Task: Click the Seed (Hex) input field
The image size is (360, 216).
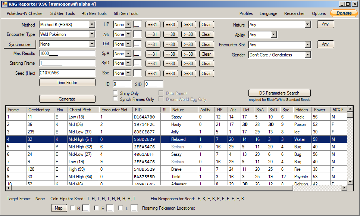Action: [67, 73]
